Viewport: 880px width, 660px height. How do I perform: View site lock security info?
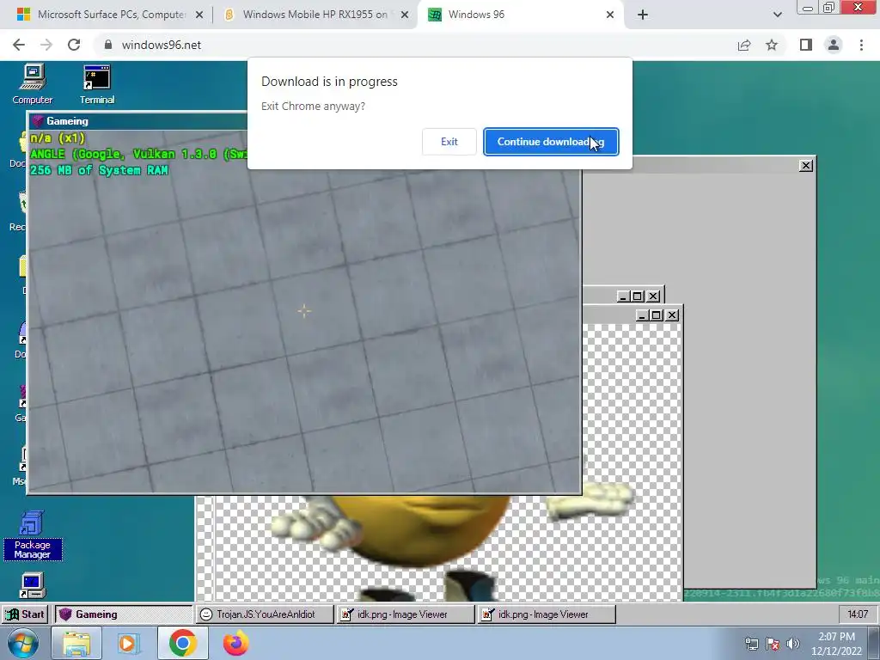108,45
